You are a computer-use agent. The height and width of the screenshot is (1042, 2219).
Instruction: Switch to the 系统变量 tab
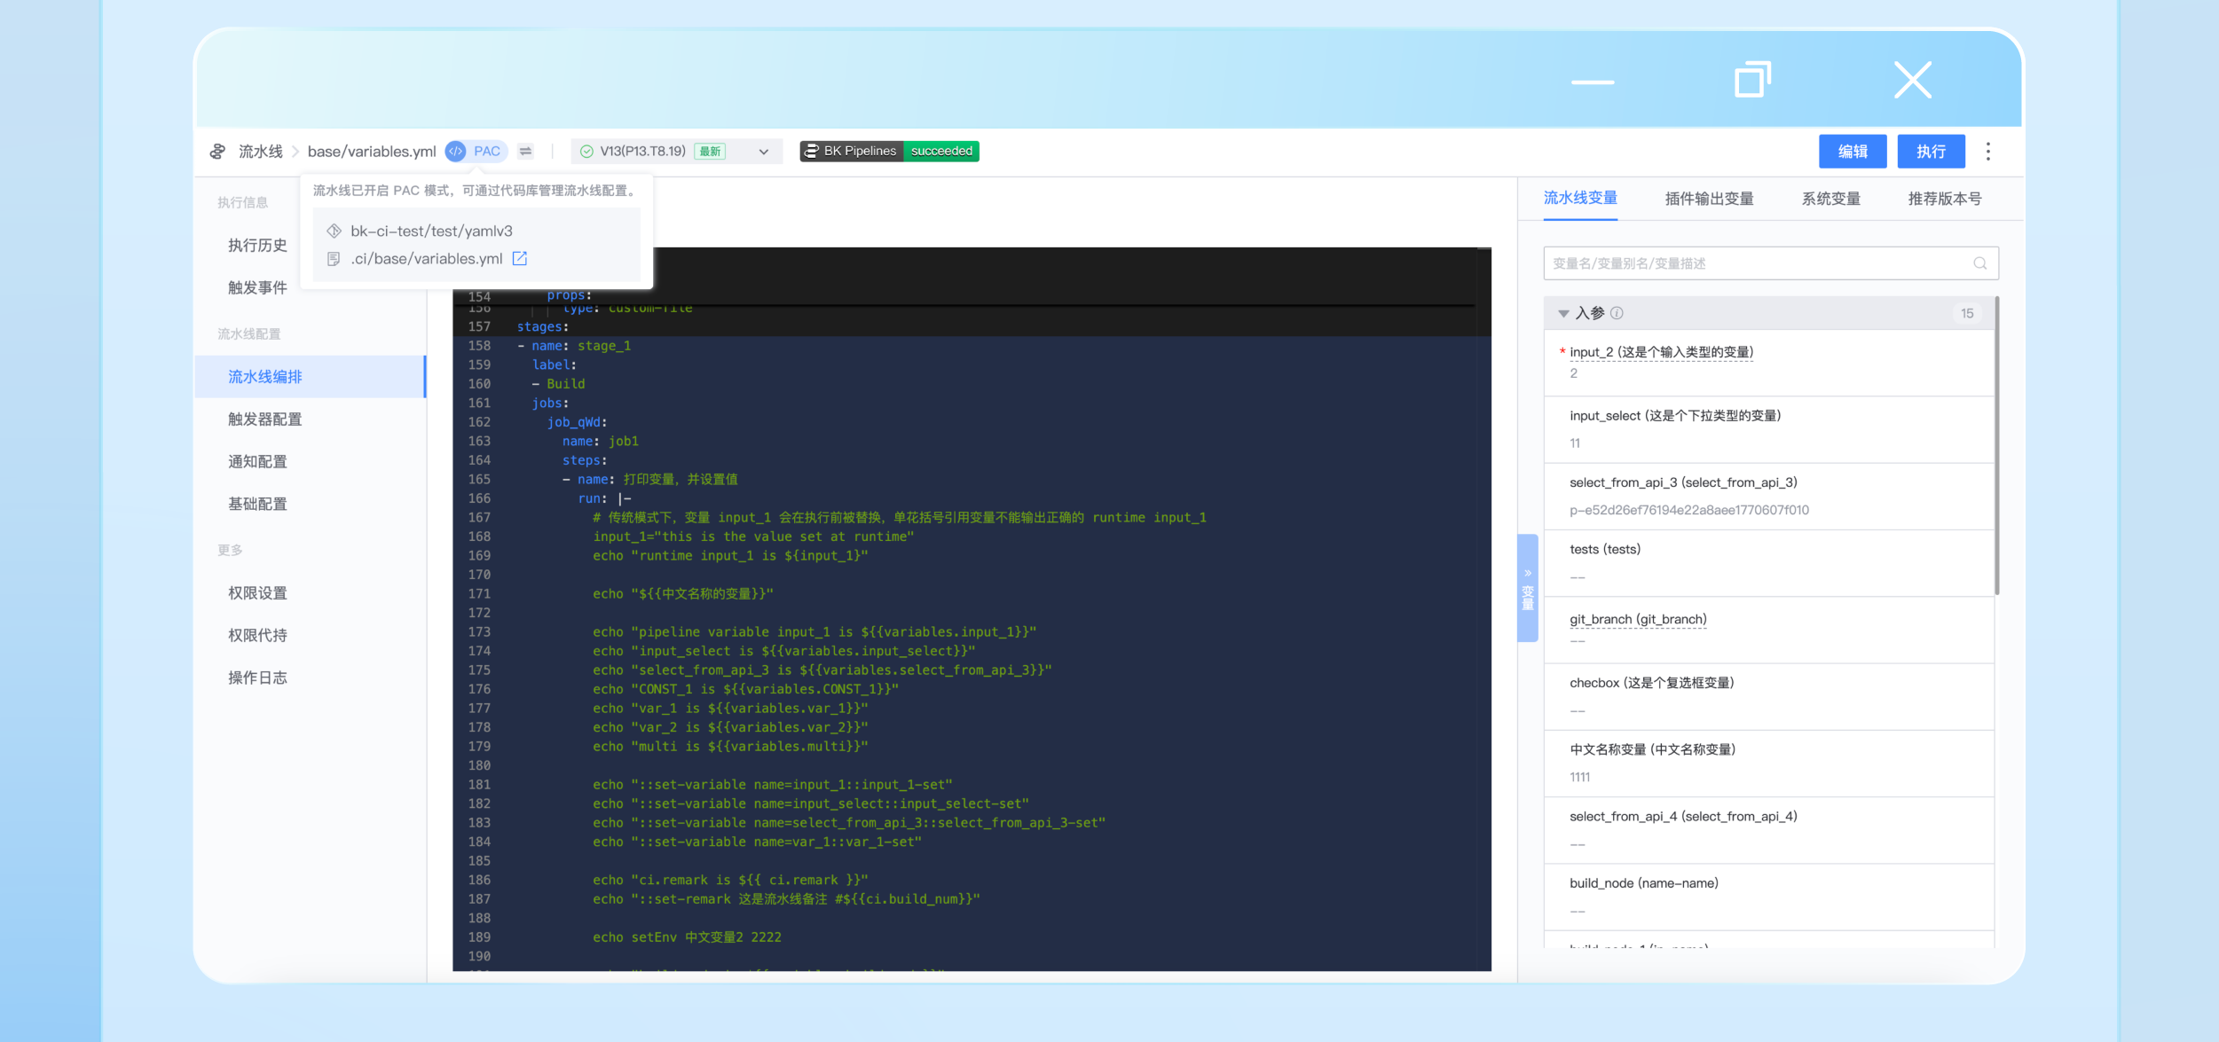[x=1830, y=199]
